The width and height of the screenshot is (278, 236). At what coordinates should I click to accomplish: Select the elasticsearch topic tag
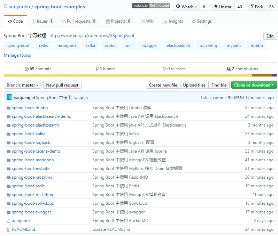pos(178,46)
